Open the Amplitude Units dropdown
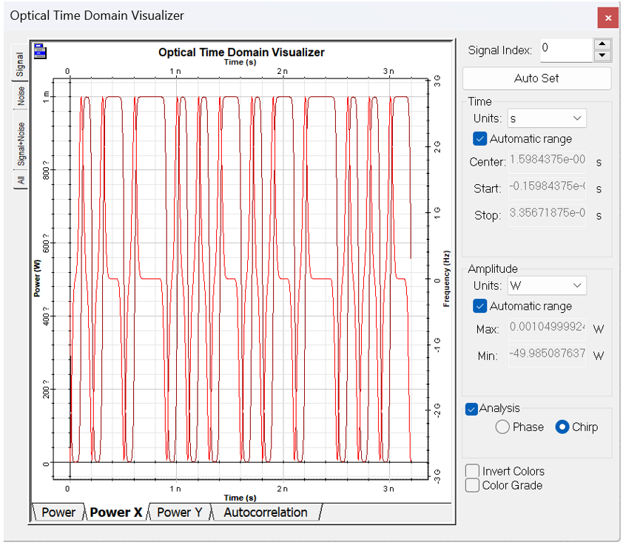 547,285
